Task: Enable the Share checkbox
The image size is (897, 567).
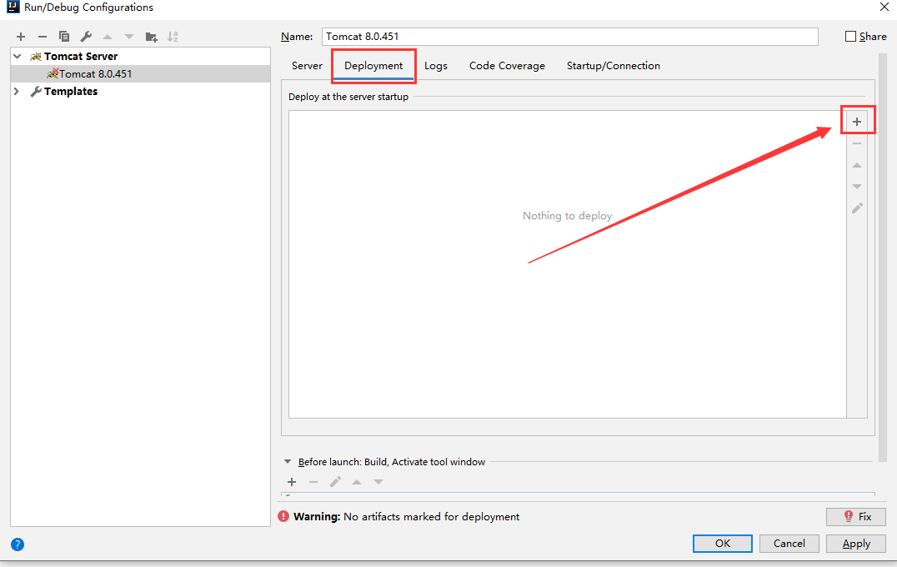Action: point(850,36)
